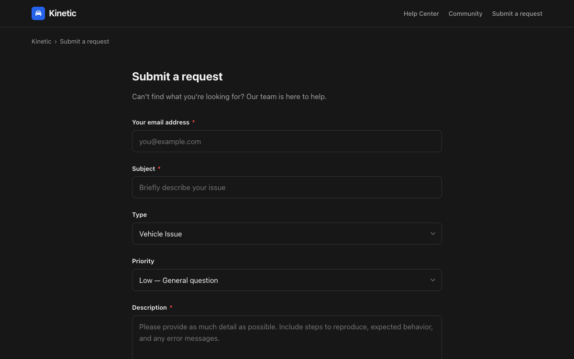Focus the email address input field
The width and height of the screenshot is (574, 359).
coord(287,141)
